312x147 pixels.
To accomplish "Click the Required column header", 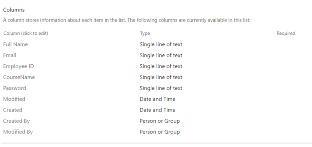I will point(286,33).
